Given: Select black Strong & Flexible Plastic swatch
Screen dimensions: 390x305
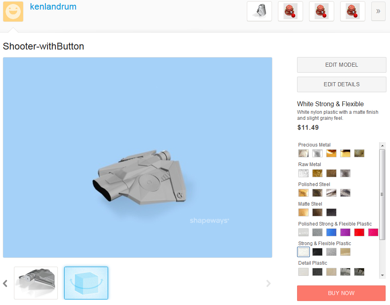Looking at the screenshot, I should (317, 252).
